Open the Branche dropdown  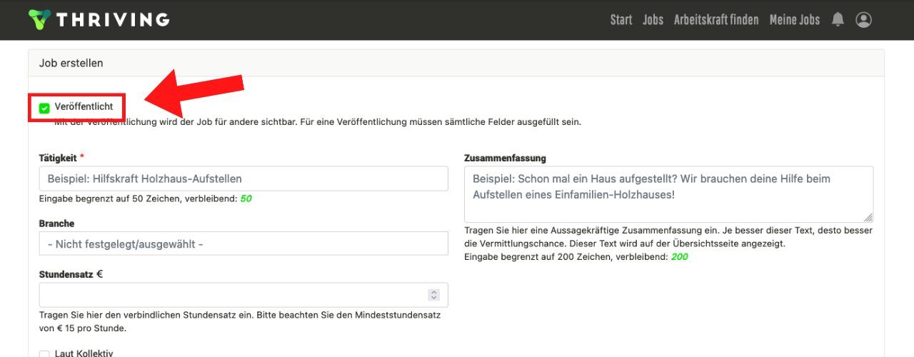point(243,244)
